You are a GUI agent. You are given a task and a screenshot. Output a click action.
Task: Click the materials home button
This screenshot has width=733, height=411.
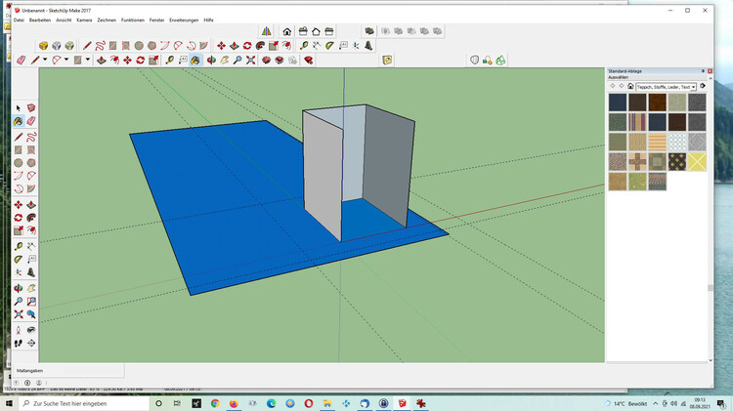click(630, 86)
